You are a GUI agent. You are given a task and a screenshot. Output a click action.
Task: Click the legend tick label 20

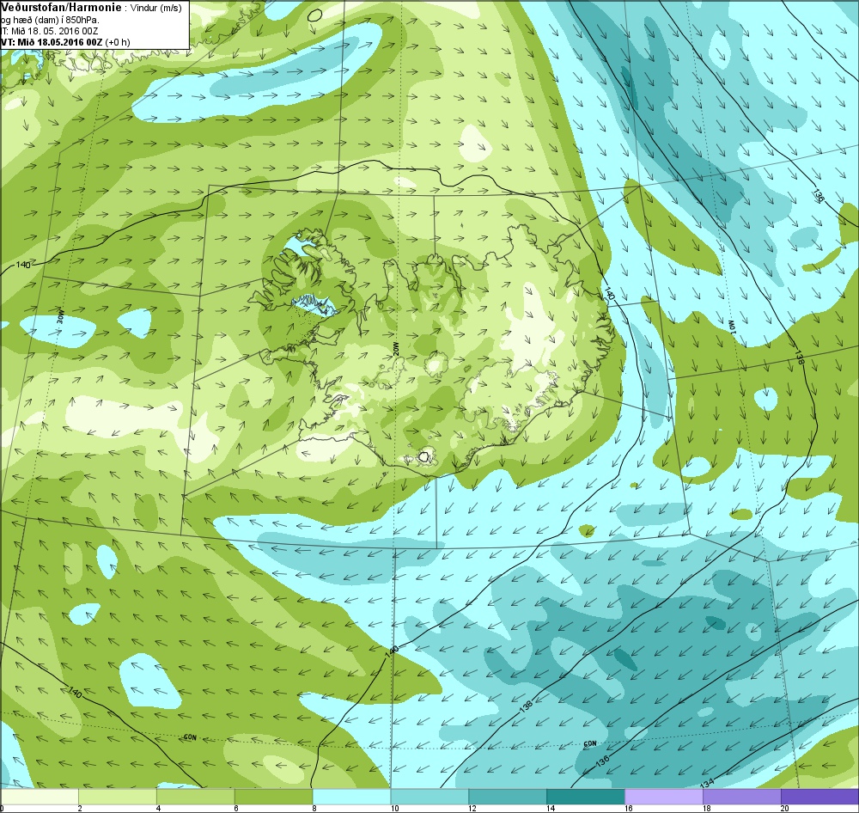point(784,808)
